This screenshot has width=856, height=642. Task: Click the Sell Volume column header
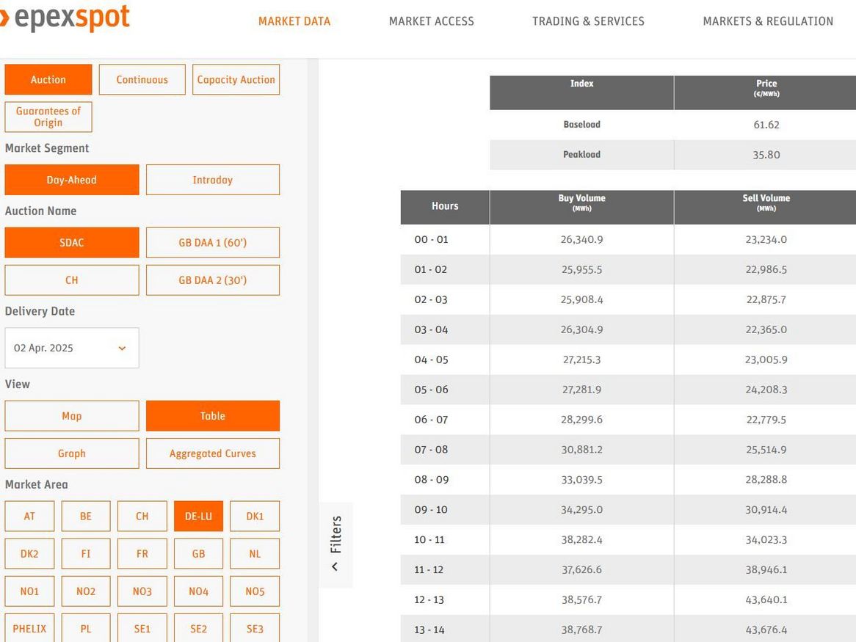tap(766, 207)
